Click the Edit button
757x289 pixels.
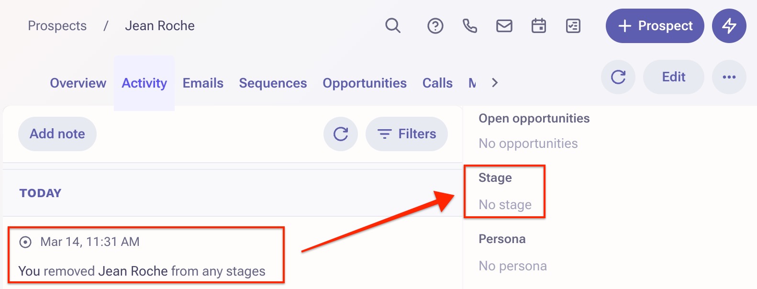(674, 77)
